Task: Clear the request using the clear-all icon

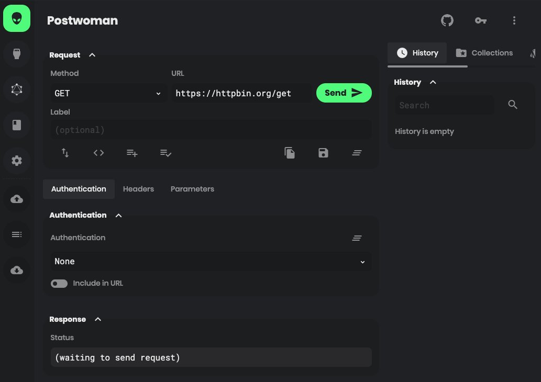Action: 357,153
